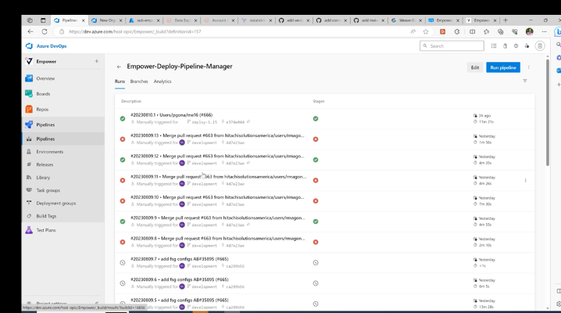
Task: Open the Boards section in sidebar
Action: [43, 94]
